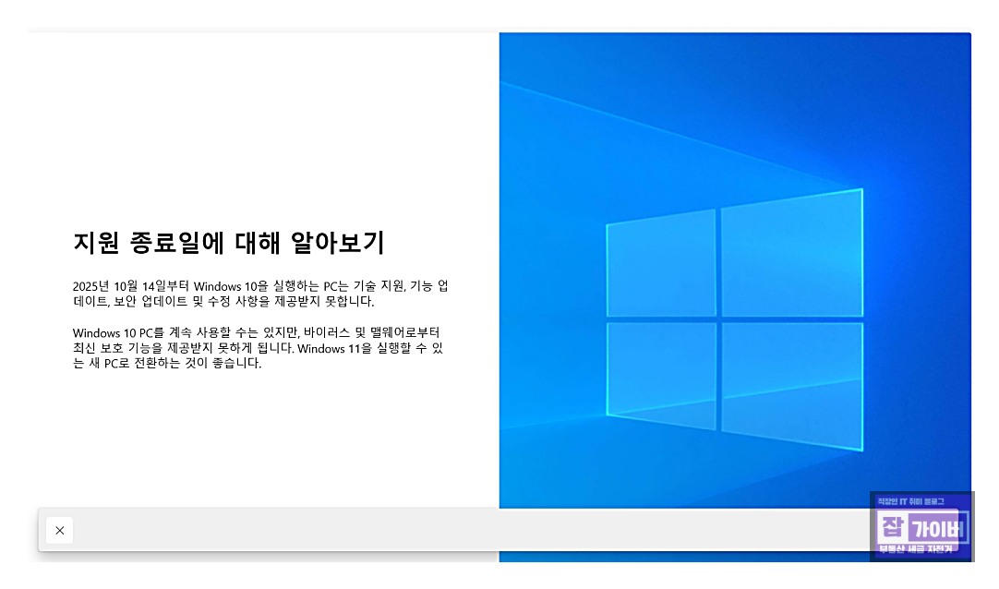The width and height of the screenshot is (999, 589).
Task: Click the heading '지원 종료일에 대해 알아보기'
Action: click(229, 243)
